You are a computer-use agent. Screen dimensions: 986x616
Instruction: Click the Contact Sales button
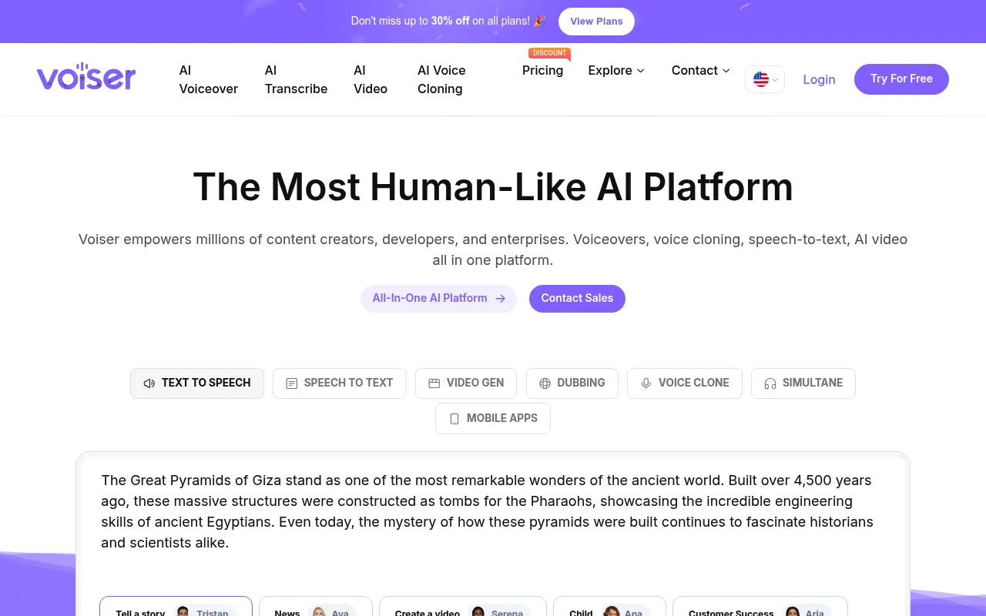click(577, 299)
